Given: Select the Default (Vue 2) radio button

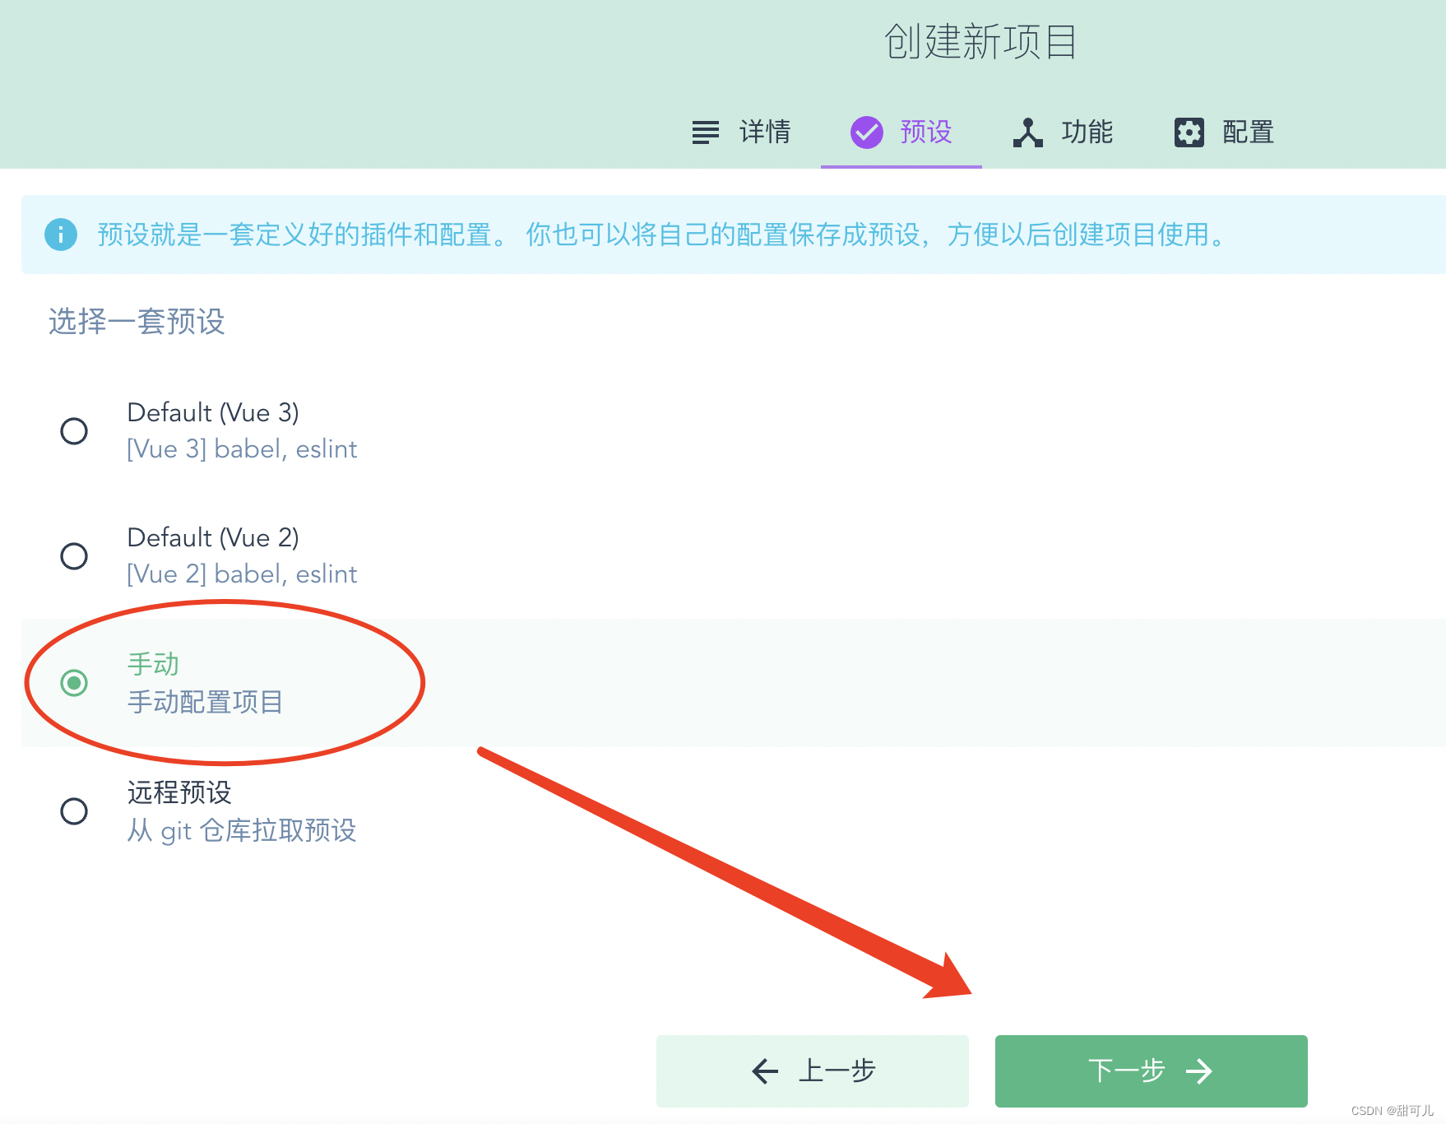Looking at the screenshot, I should click(74, 555).
